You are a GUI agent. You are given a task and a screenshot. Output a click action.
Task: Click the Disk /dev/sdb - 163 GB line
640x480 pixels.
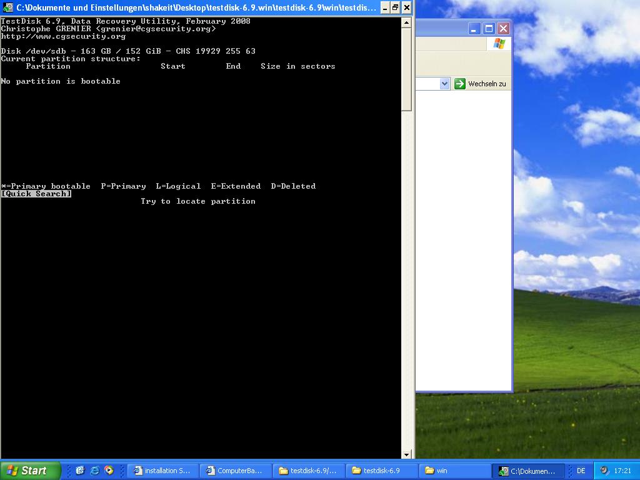coord(128,51)
